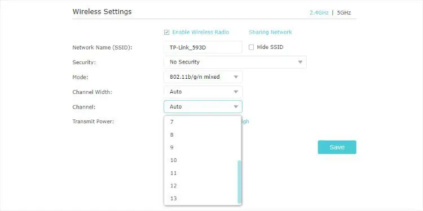The width and height of the screenshot is (423, 211).
Task: Choose channel 10 option
Action: point(201,160)
